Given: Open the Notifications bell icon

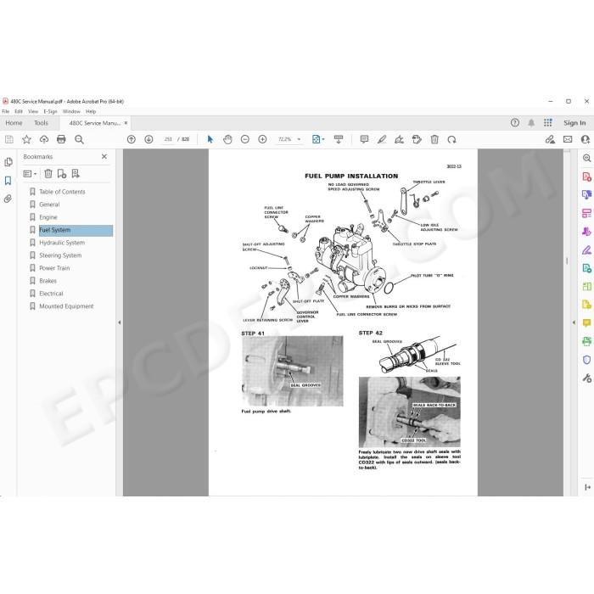Looking at the screenshot, I should pos(531,123).
